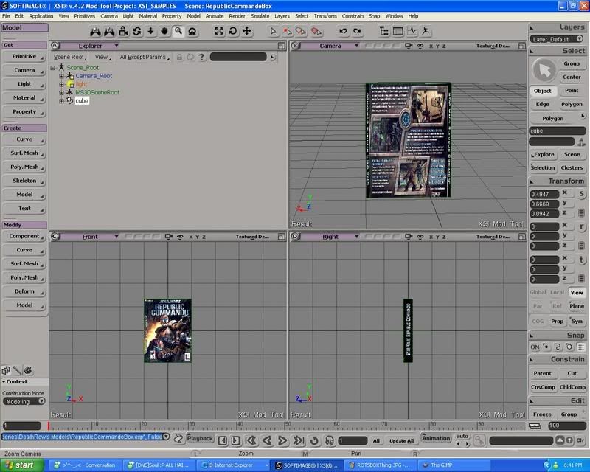Click the Undo arrow icon
The width and height of the screenshot is (590, 472).
pos(343,31)
